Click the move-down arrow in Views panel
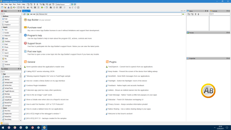The image size is (231, 130). [x=199, y=14]
